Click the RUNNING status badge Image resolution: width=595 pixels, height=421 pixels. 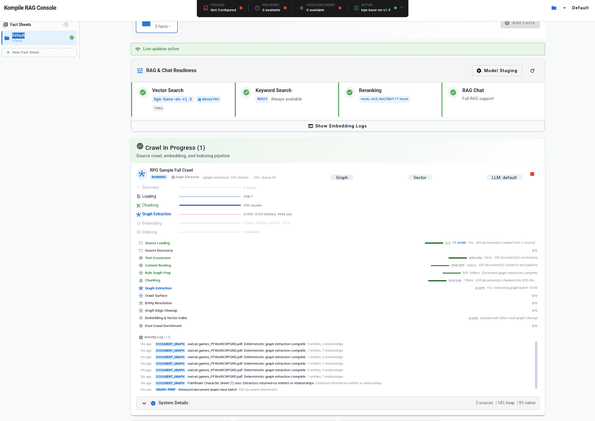tap(159, 177)
